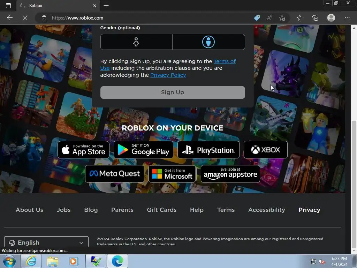Open the Parents footer link
The width and height of the screenshot is (357, 268).
coord(122,210)
